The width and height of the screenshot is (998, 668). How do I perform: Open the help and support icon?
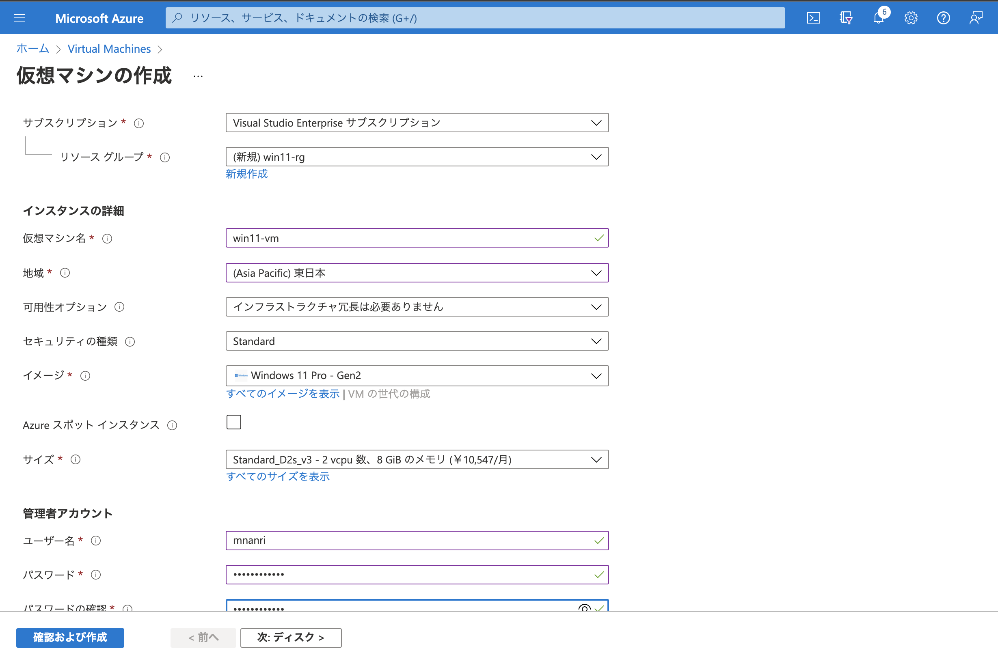944,18
